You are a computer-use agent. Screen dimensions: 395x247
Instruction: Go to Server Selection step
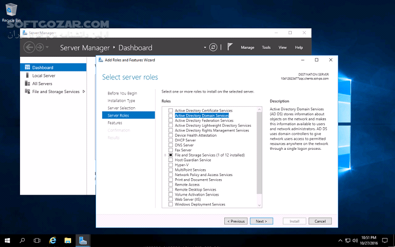click(x=122, y=108)
